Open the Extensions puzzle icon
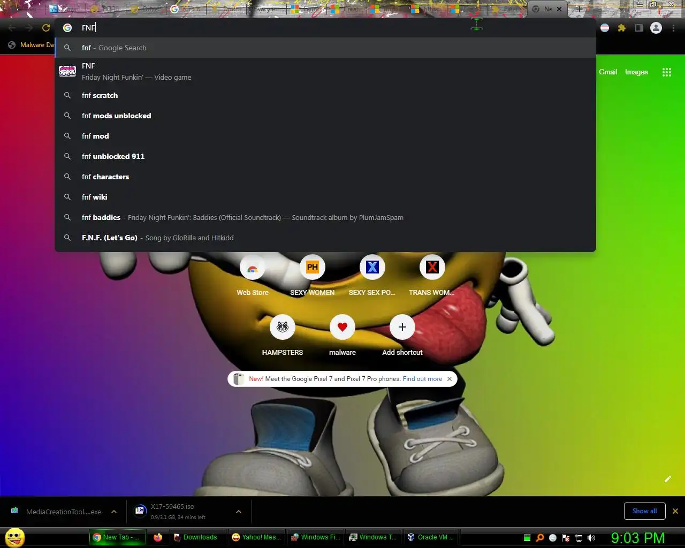 pos(621,28)
